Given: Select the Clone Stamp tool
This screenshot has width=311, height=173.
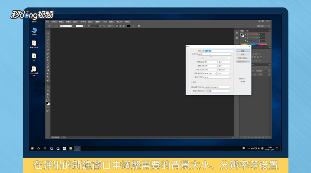Looking at the screenshot, I should pos(48,60).
